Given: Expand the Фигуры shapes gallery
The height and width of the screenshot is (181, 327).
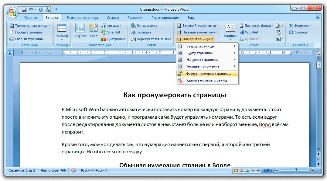Looking at the screenshot, I should 111,26.
